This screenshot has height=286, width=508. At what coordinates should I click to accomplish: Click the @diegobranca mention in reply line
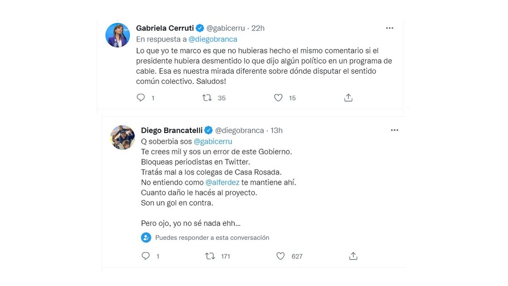(213, 39)
